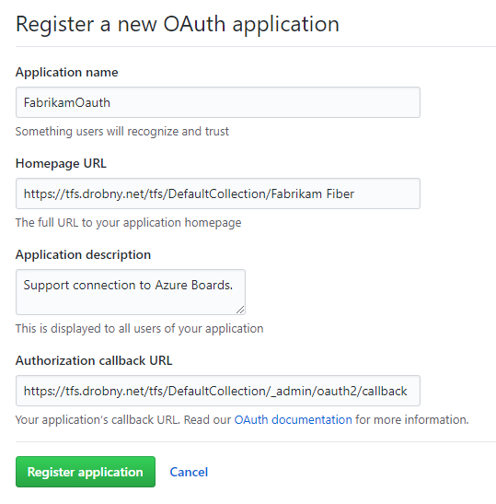Select the Application description textarea

pyautogui.click(x=131, y=292)
